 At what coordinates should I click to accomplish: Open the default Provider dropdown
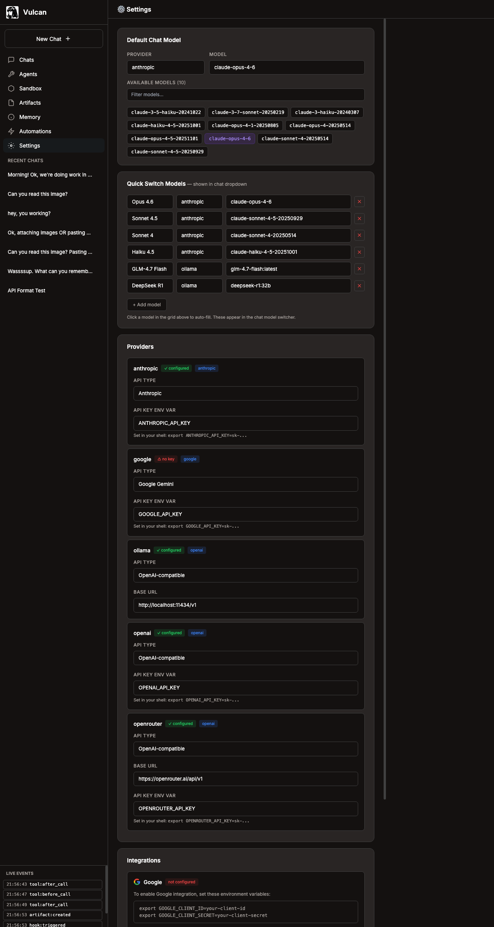tap(166, 67)
